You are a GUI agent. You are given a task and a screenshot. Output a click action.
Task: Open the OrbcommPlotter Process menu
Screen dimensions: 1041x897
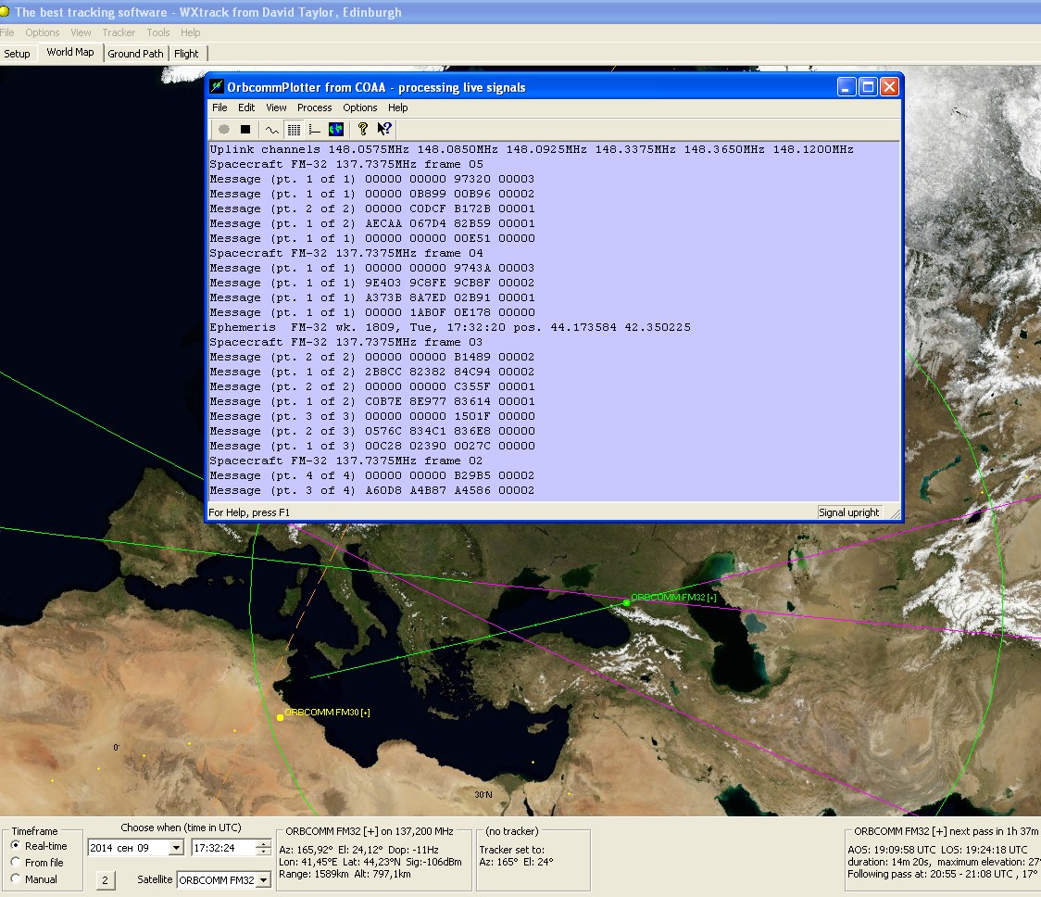coord(315,107)
